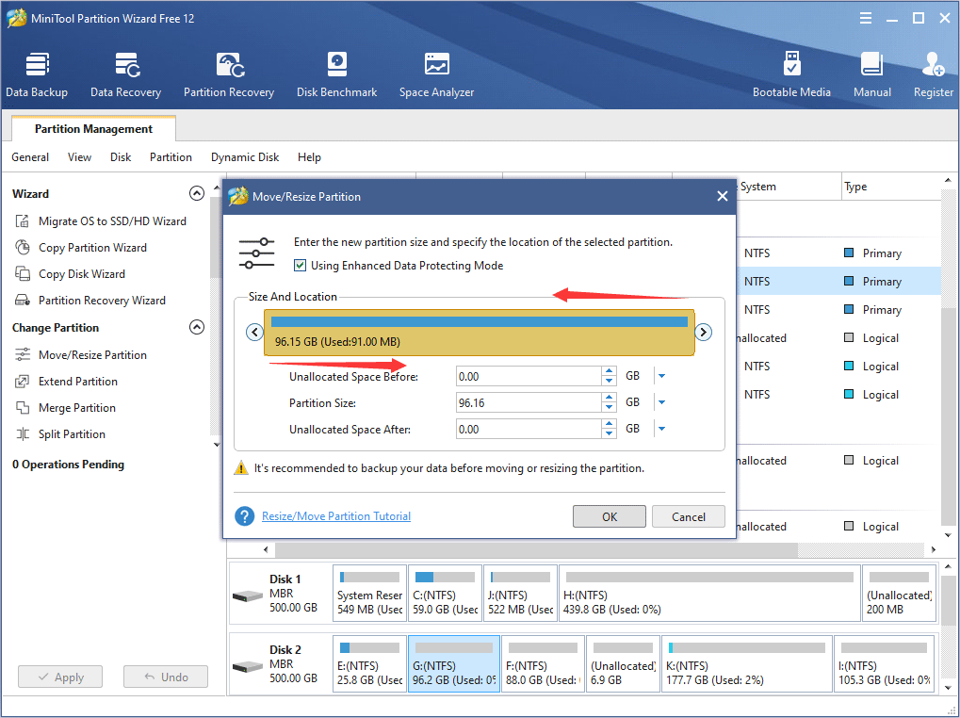The image size is (960, 718).
Task: Collapse the Change Partition section
Action: (197, 328)
